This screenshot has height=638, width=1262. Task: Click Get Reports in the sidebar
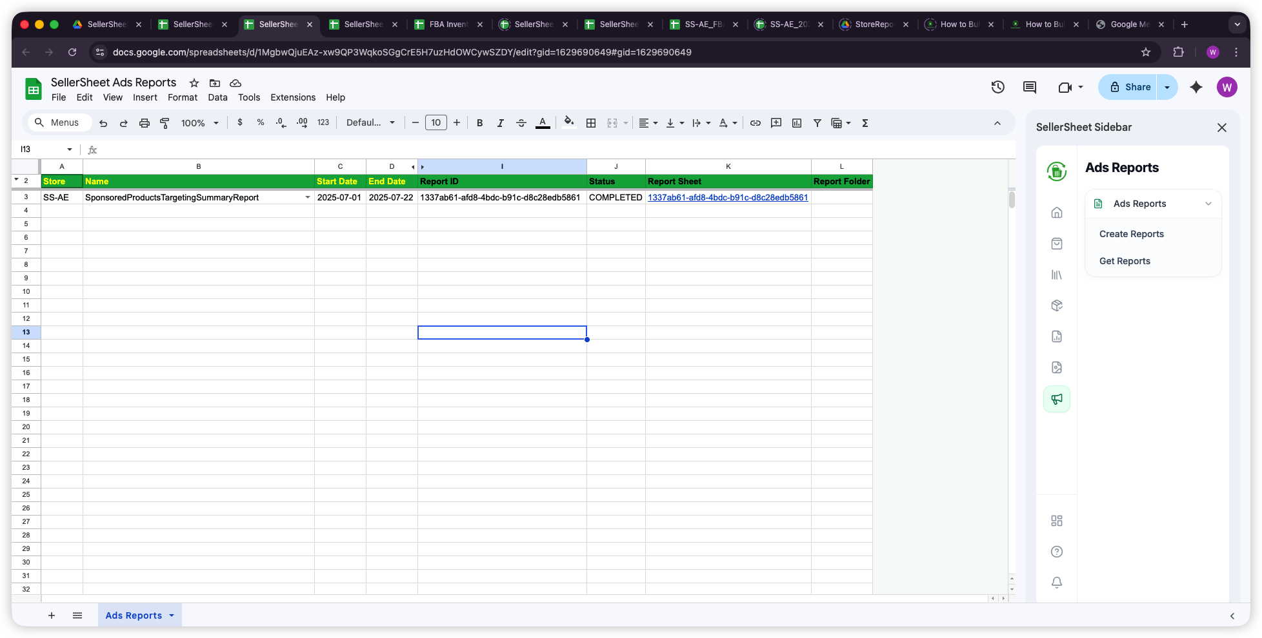1125,261
